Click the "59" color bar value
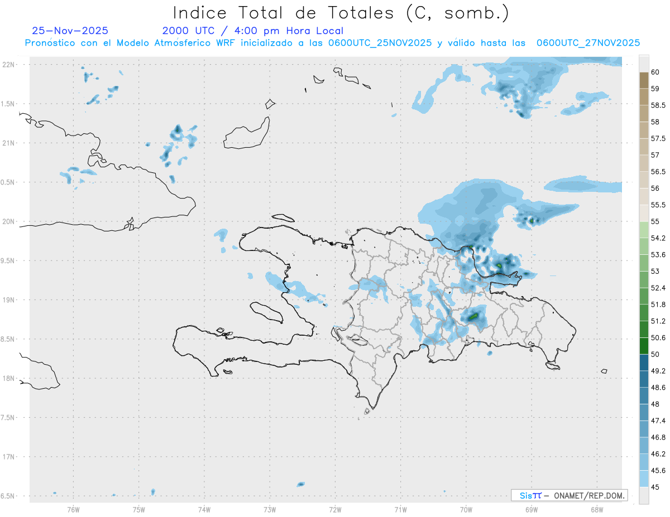 pos(655,89)
